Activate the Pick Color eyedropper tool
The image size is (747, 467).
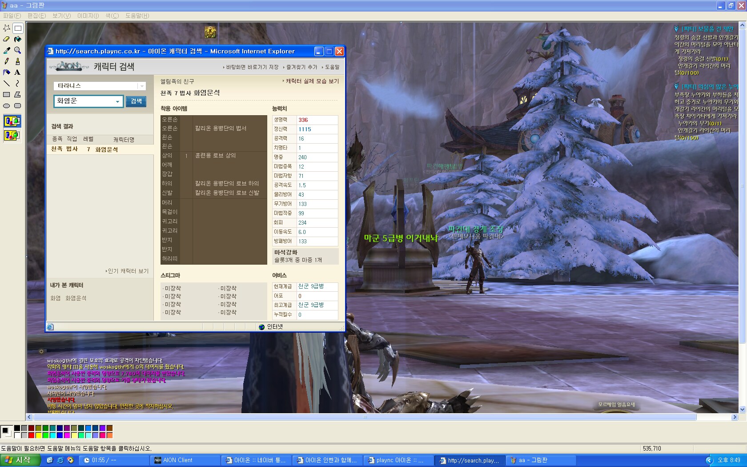pyautogui.click(x=7, y=50)
